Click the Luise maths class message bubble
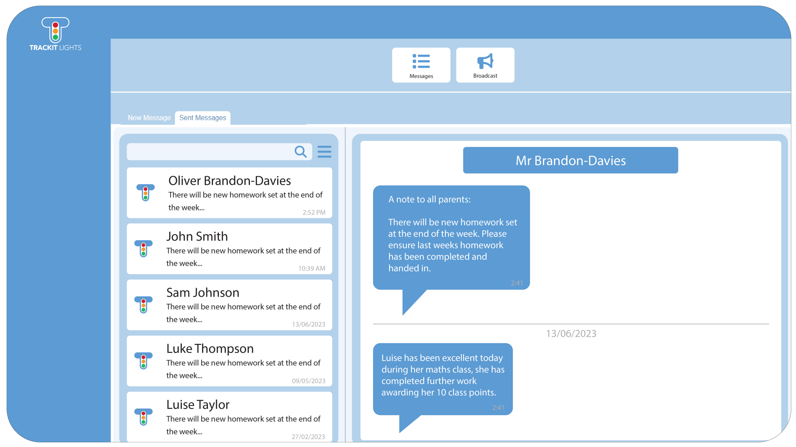The height and width of the screenshot is (447, 796). click(x=443, y=379)
